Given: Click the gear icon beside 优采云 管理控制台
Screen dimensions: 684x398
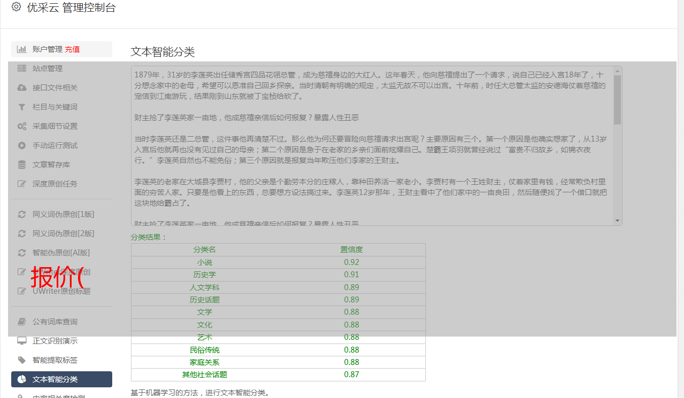Looking at the screenshot, I should (x=16, y=7).
